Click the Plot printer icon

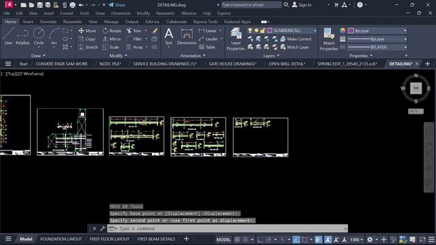point(73,5)
